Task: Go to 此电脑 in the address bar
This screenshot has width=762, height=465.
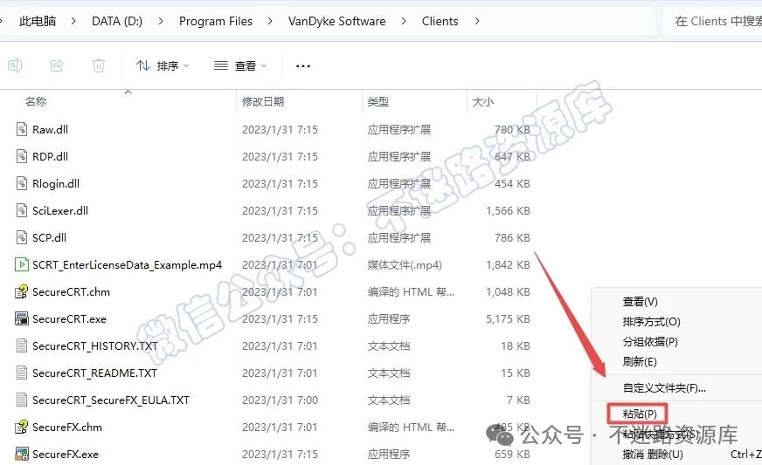Action: [38, 21]
